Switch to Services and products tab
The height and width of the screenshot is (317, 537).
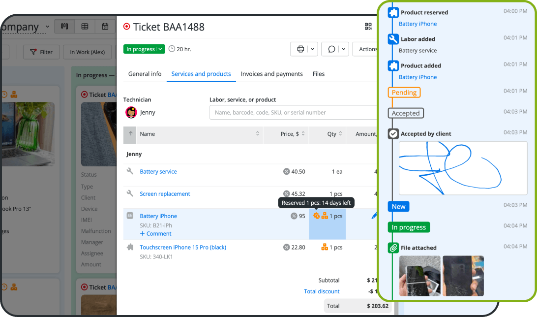(x=201, y=74)
